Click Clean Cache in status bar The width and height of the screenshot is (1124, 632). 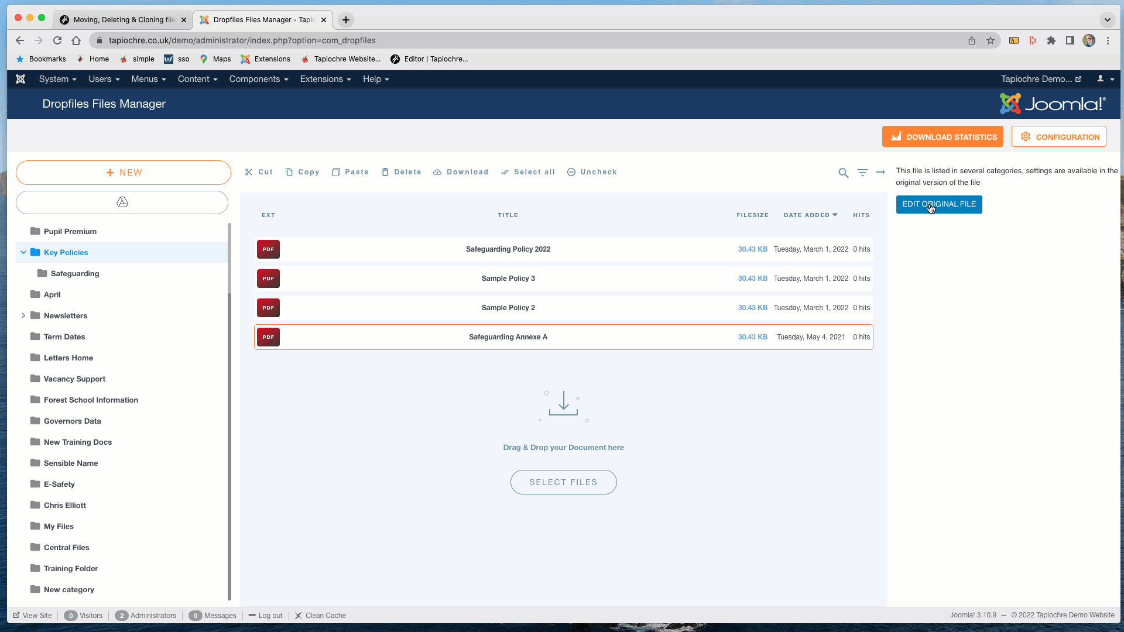321,616
